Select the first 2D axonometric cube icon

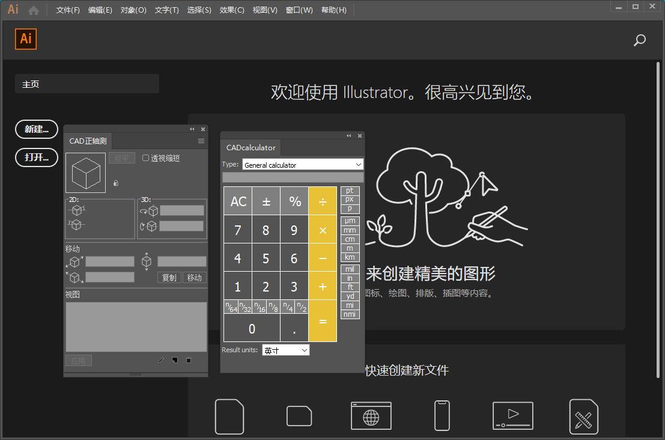click(77, 210)
